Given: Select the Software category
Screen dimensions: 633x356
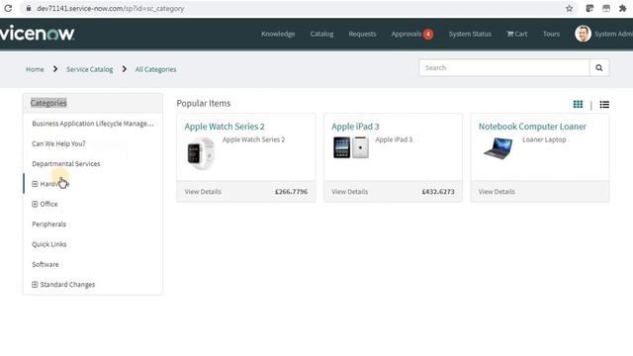Looking at the screenshot, I should (x=45, y=264).
